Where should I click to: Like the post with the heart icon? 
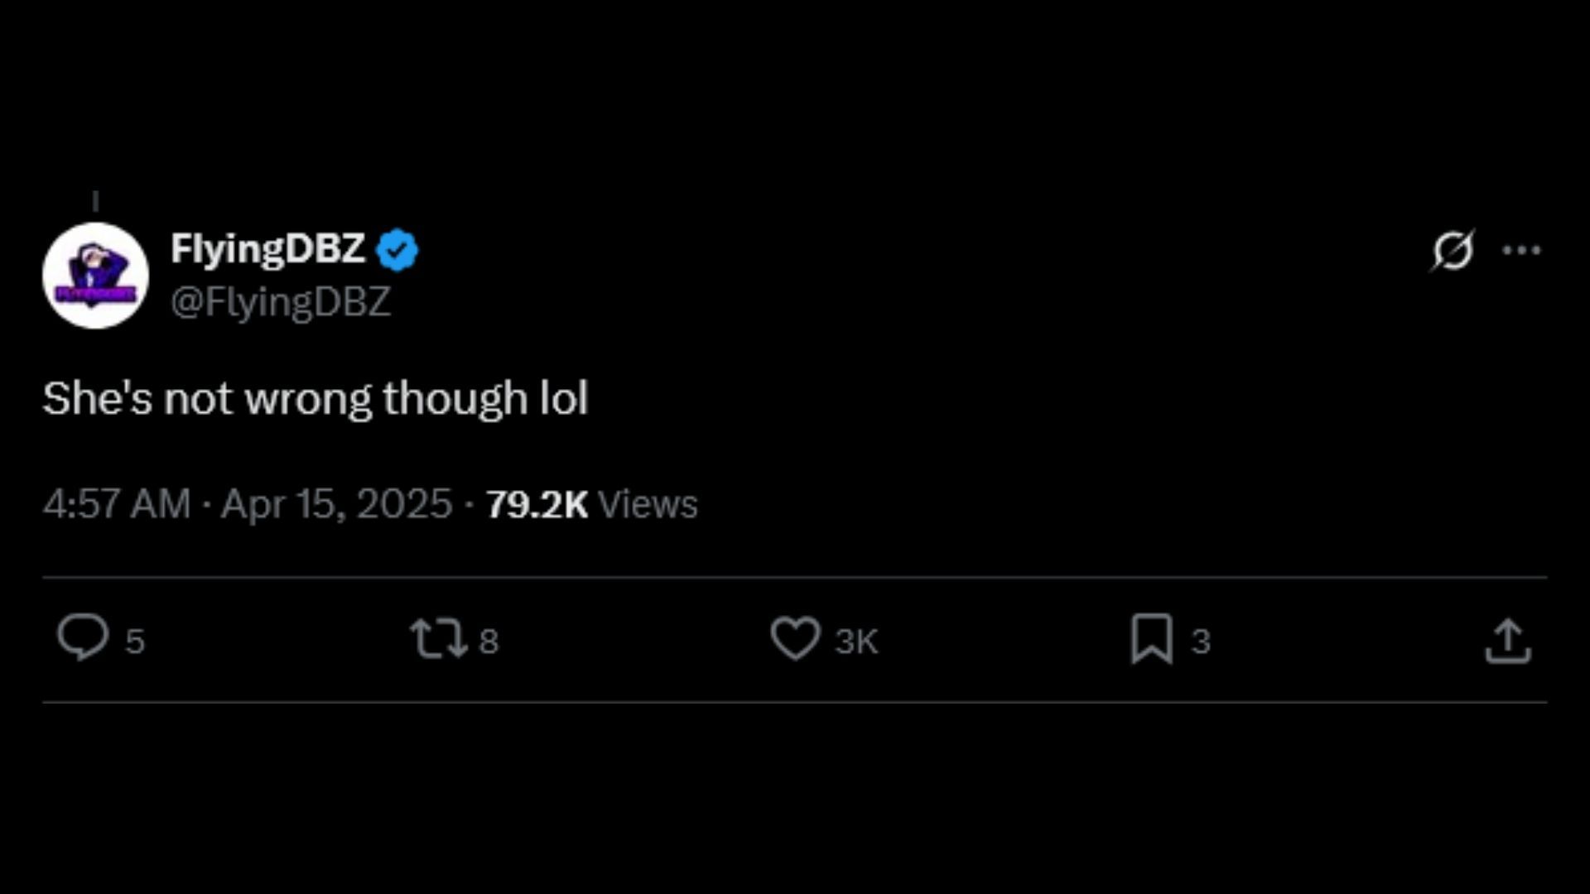pyautogui.click(x=795, y=639)
